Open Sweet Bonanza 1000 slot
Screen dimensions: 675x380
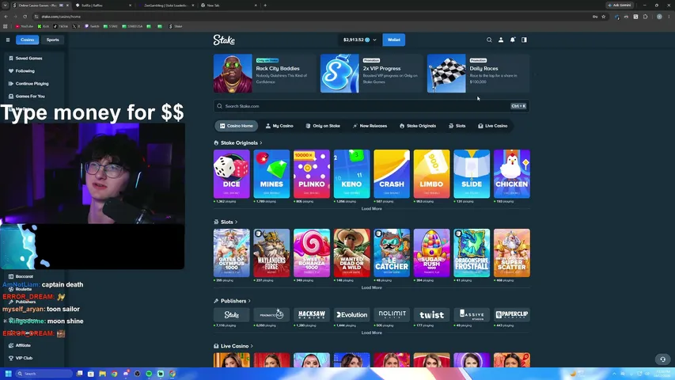[312, 253]
